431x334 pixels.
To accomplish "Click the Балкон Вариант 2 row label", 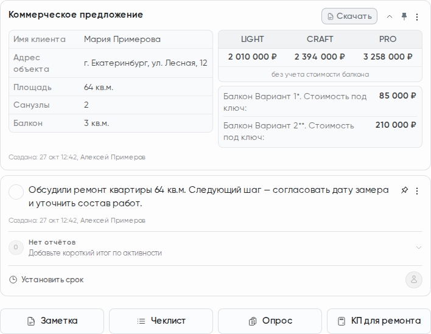I will tap(289, 131).
